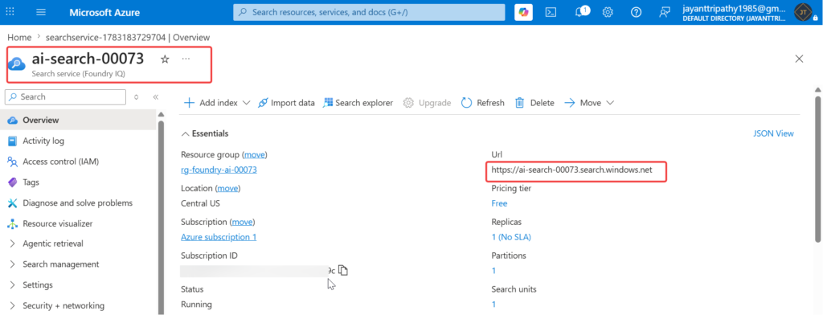Screen dimensions: 823x315
Task: Open Cloud Shell terminal icon
Action: coord(551,12)
